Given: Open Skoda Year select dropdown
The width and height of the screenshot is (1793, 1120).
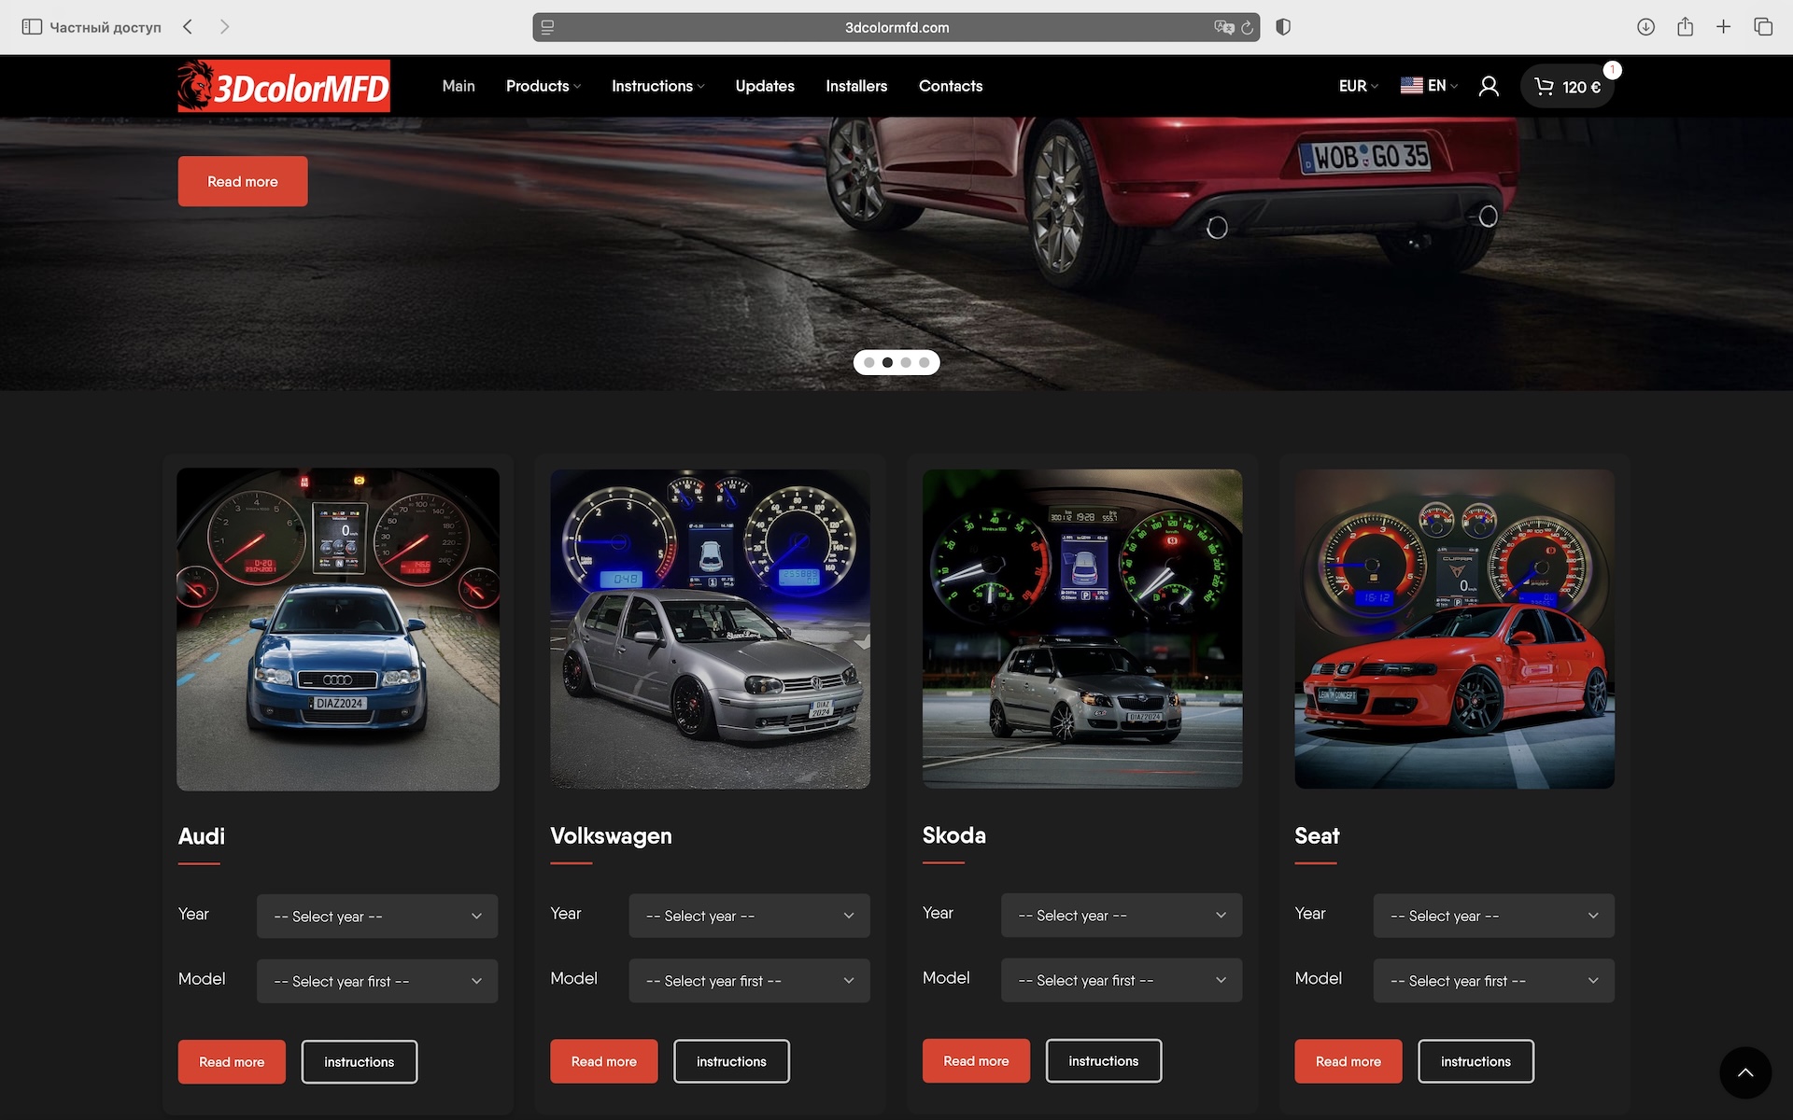Looking at the screenshot, I should pos(1122,915).
